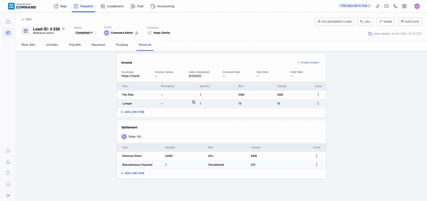
Task: Click the refresh latest update icon
Action: [370, 34]
